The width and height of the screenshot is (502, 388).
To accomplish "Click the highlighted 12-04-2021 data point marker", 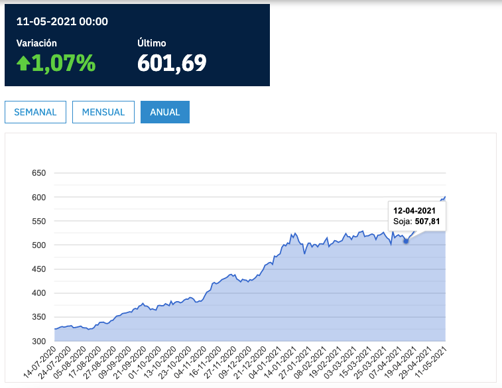I will 406,241.
